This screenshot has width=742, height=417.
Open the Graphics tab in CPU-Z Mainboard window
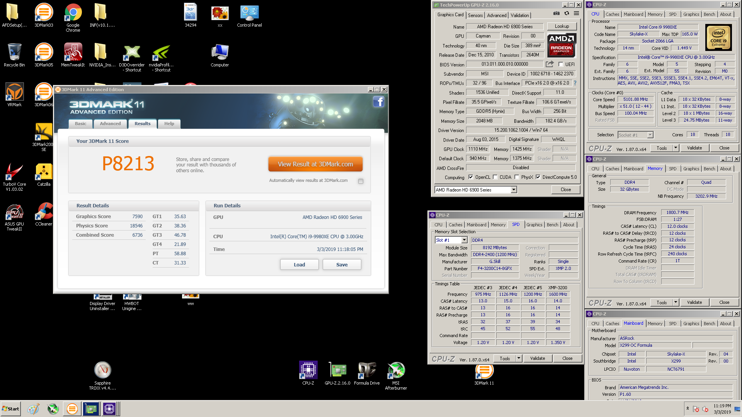pyautogui.click(x=691, y=324)
